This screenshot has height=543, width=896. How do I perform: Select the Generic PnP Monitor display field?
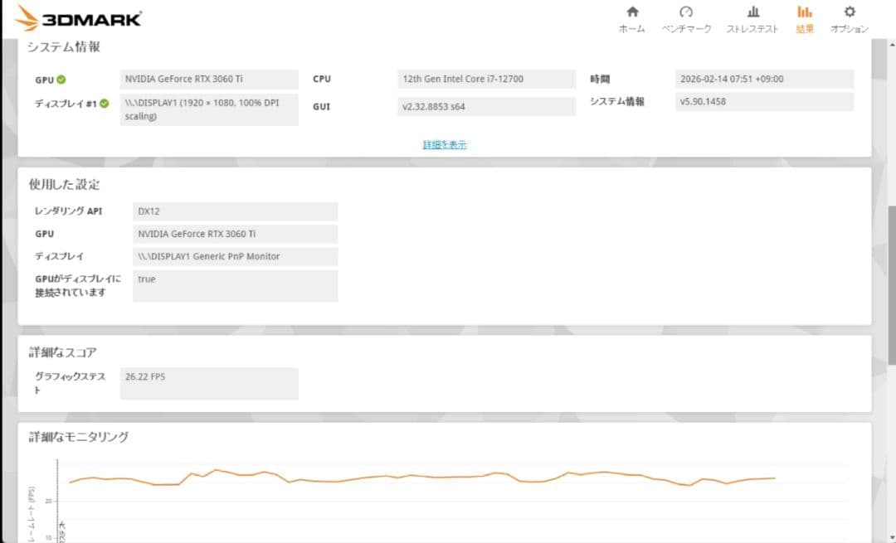click(x=236, y=256)
